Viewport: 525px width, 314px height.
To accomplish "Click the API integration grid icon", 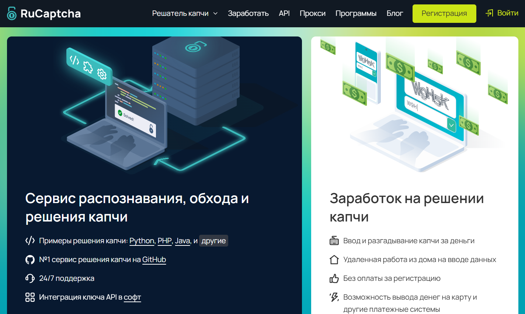I will tap(29, 297).
